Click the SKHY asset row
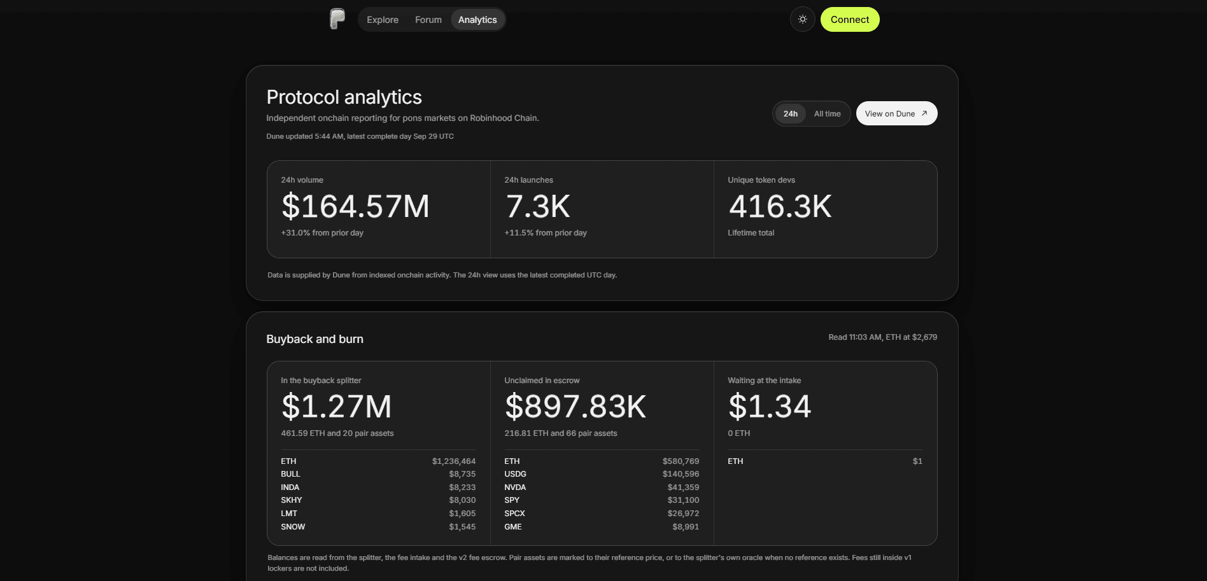This screenshot has height=581, width=1207. [x=378, y=500]
